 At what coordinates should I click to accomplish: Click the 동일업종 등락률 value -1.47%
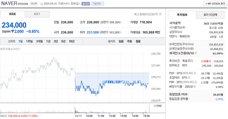[x=219, y=99]
